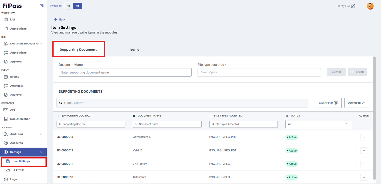Viewport: 381px width, 184px height.
Task: Select the Supporting Document tab
Action: point(78,49)
